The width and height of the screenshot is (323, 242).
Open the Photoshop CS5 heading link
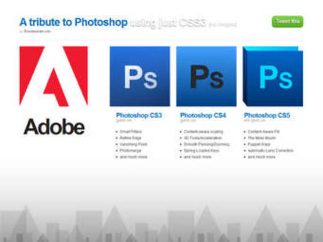[267, 115]
